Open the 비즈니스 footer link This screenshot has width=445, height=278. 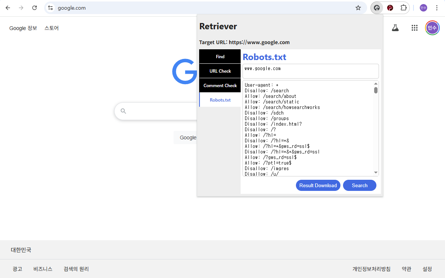[43, 269]
